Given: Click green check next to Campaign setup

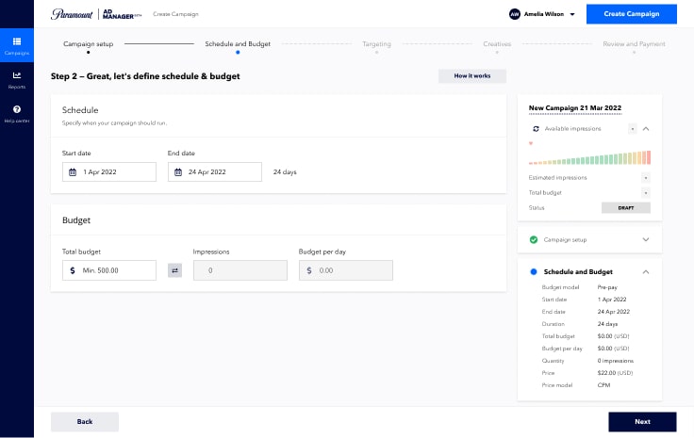Looking at the screenshot, I should click(534, 239).
